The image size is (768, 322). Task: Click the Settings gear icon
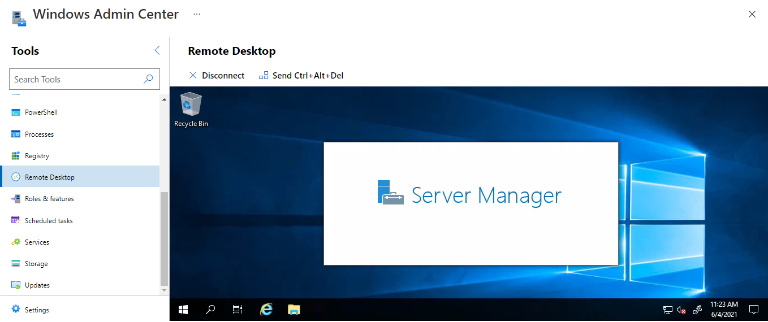point(16,309)
